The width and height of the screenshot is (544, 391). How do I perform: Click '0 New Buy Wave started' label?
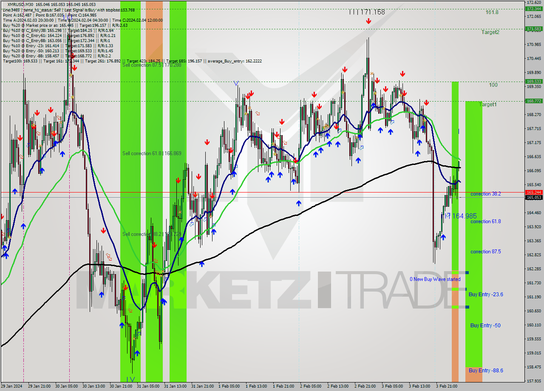[x=435, y=279]
